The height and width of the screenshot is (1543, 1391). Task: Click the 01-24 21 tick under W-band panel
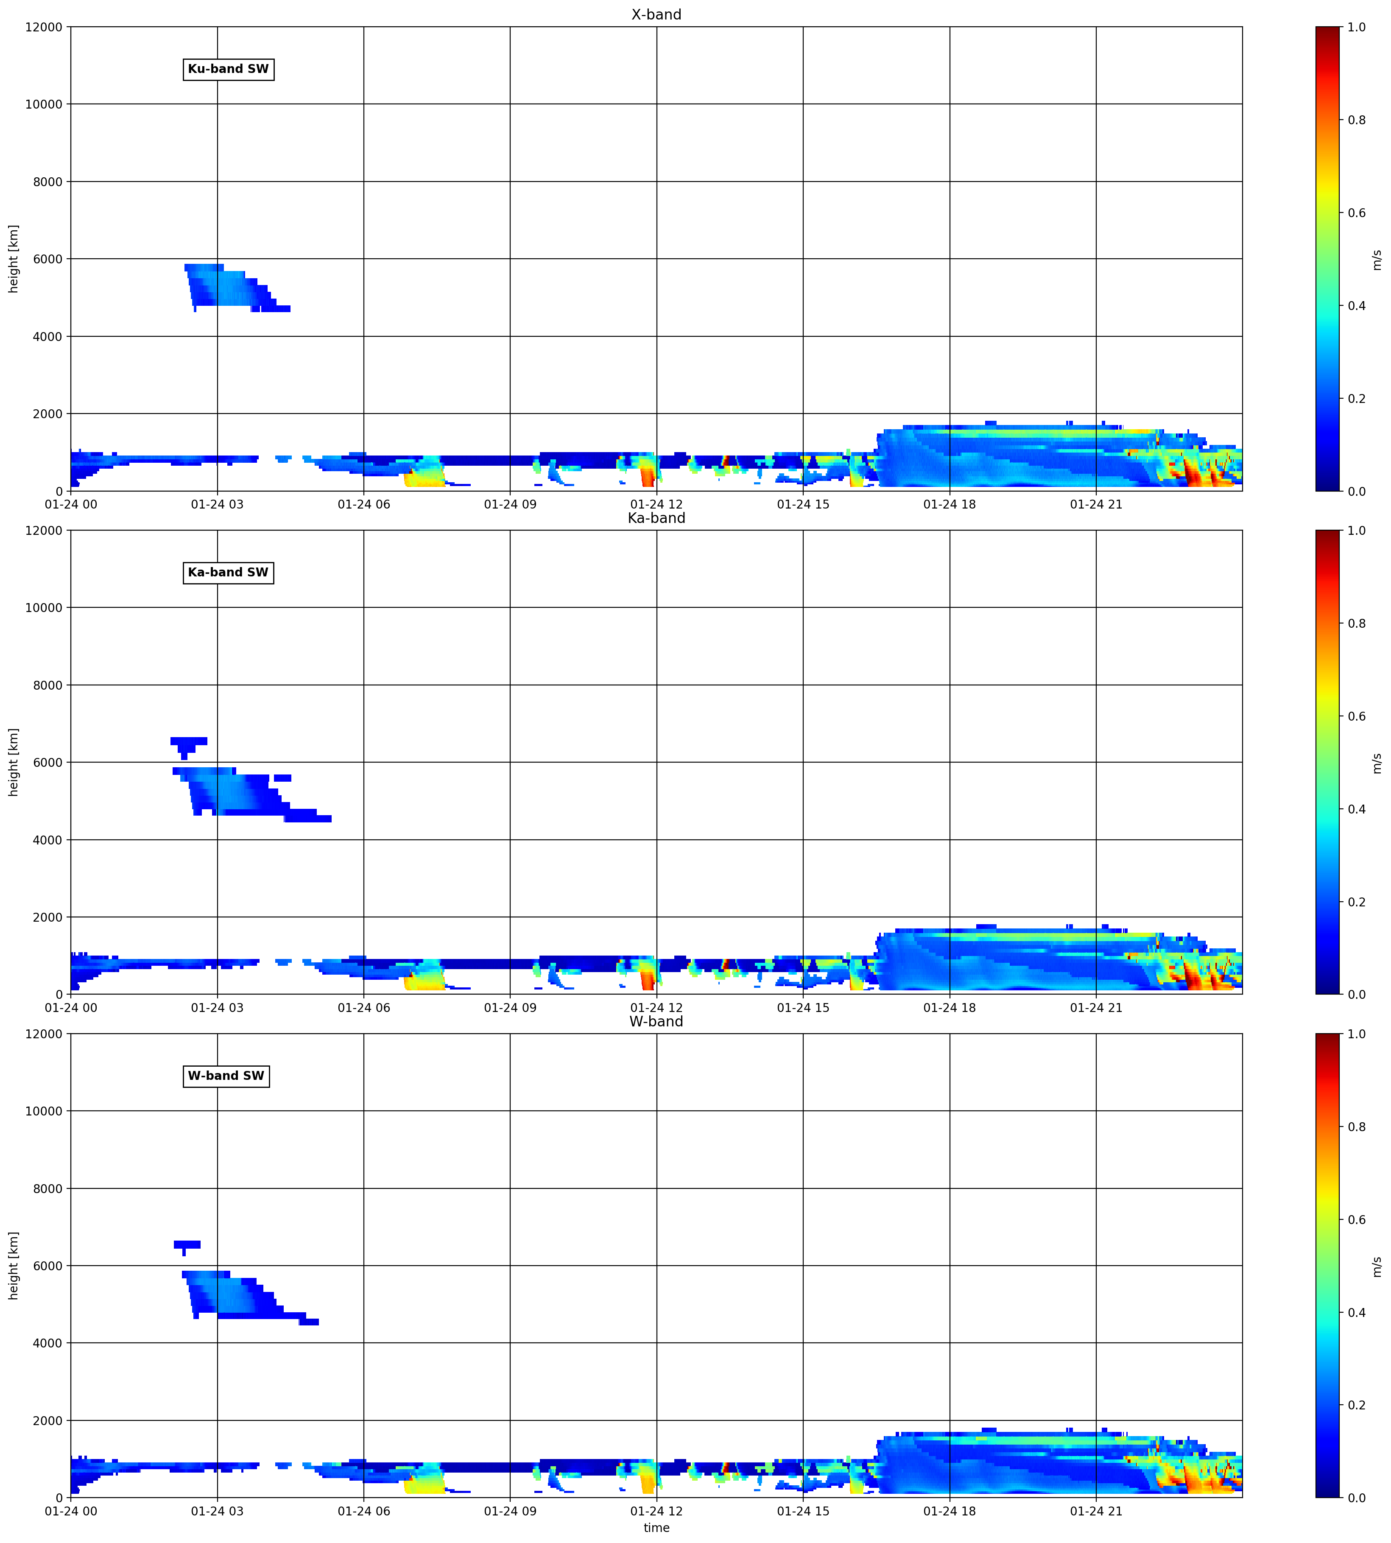[1096, 1512]
